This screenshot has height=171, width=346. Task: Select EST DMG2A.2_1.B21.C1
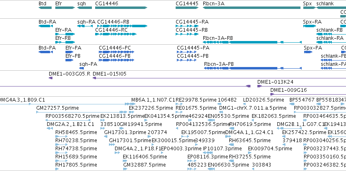[50, 128]
